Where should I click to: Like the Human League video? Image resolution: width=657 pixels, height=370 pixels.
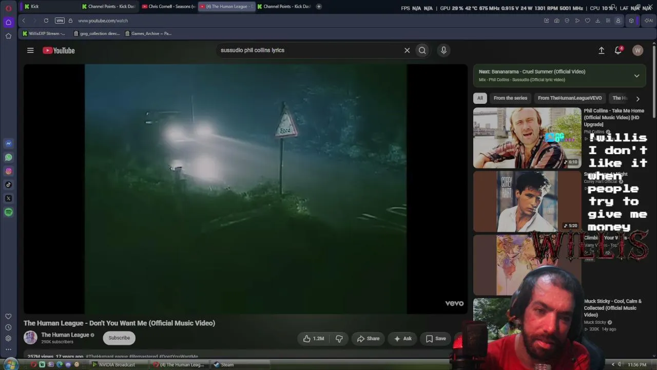314,339
